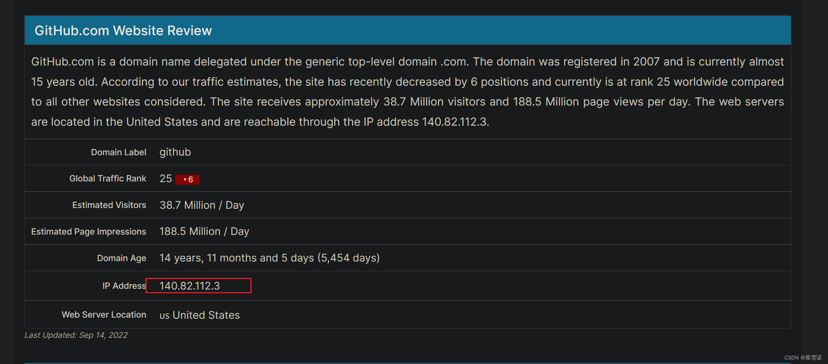This screenshot has width=828, height=364.
Task: Click the GitHub.com Website Review heading
Action: tap(123, 31)
